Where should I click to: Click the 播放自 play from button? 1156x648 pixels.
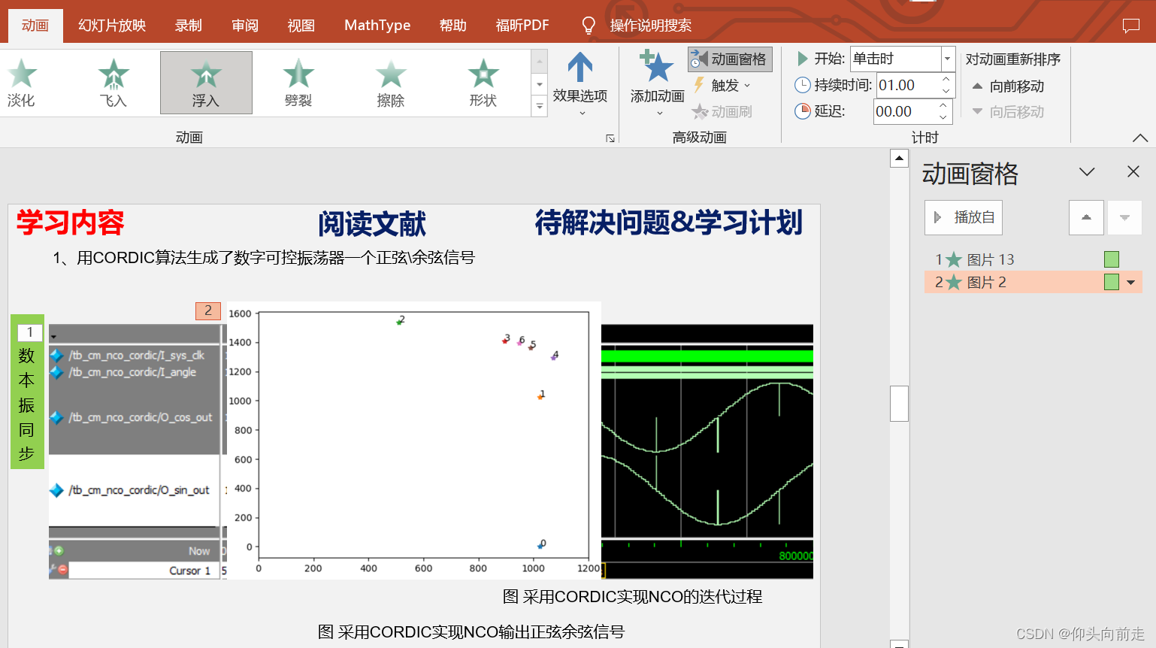point(964,217)
